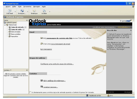Select the Caixa de saída folder

pyautogui.click(x=16, y=30)
